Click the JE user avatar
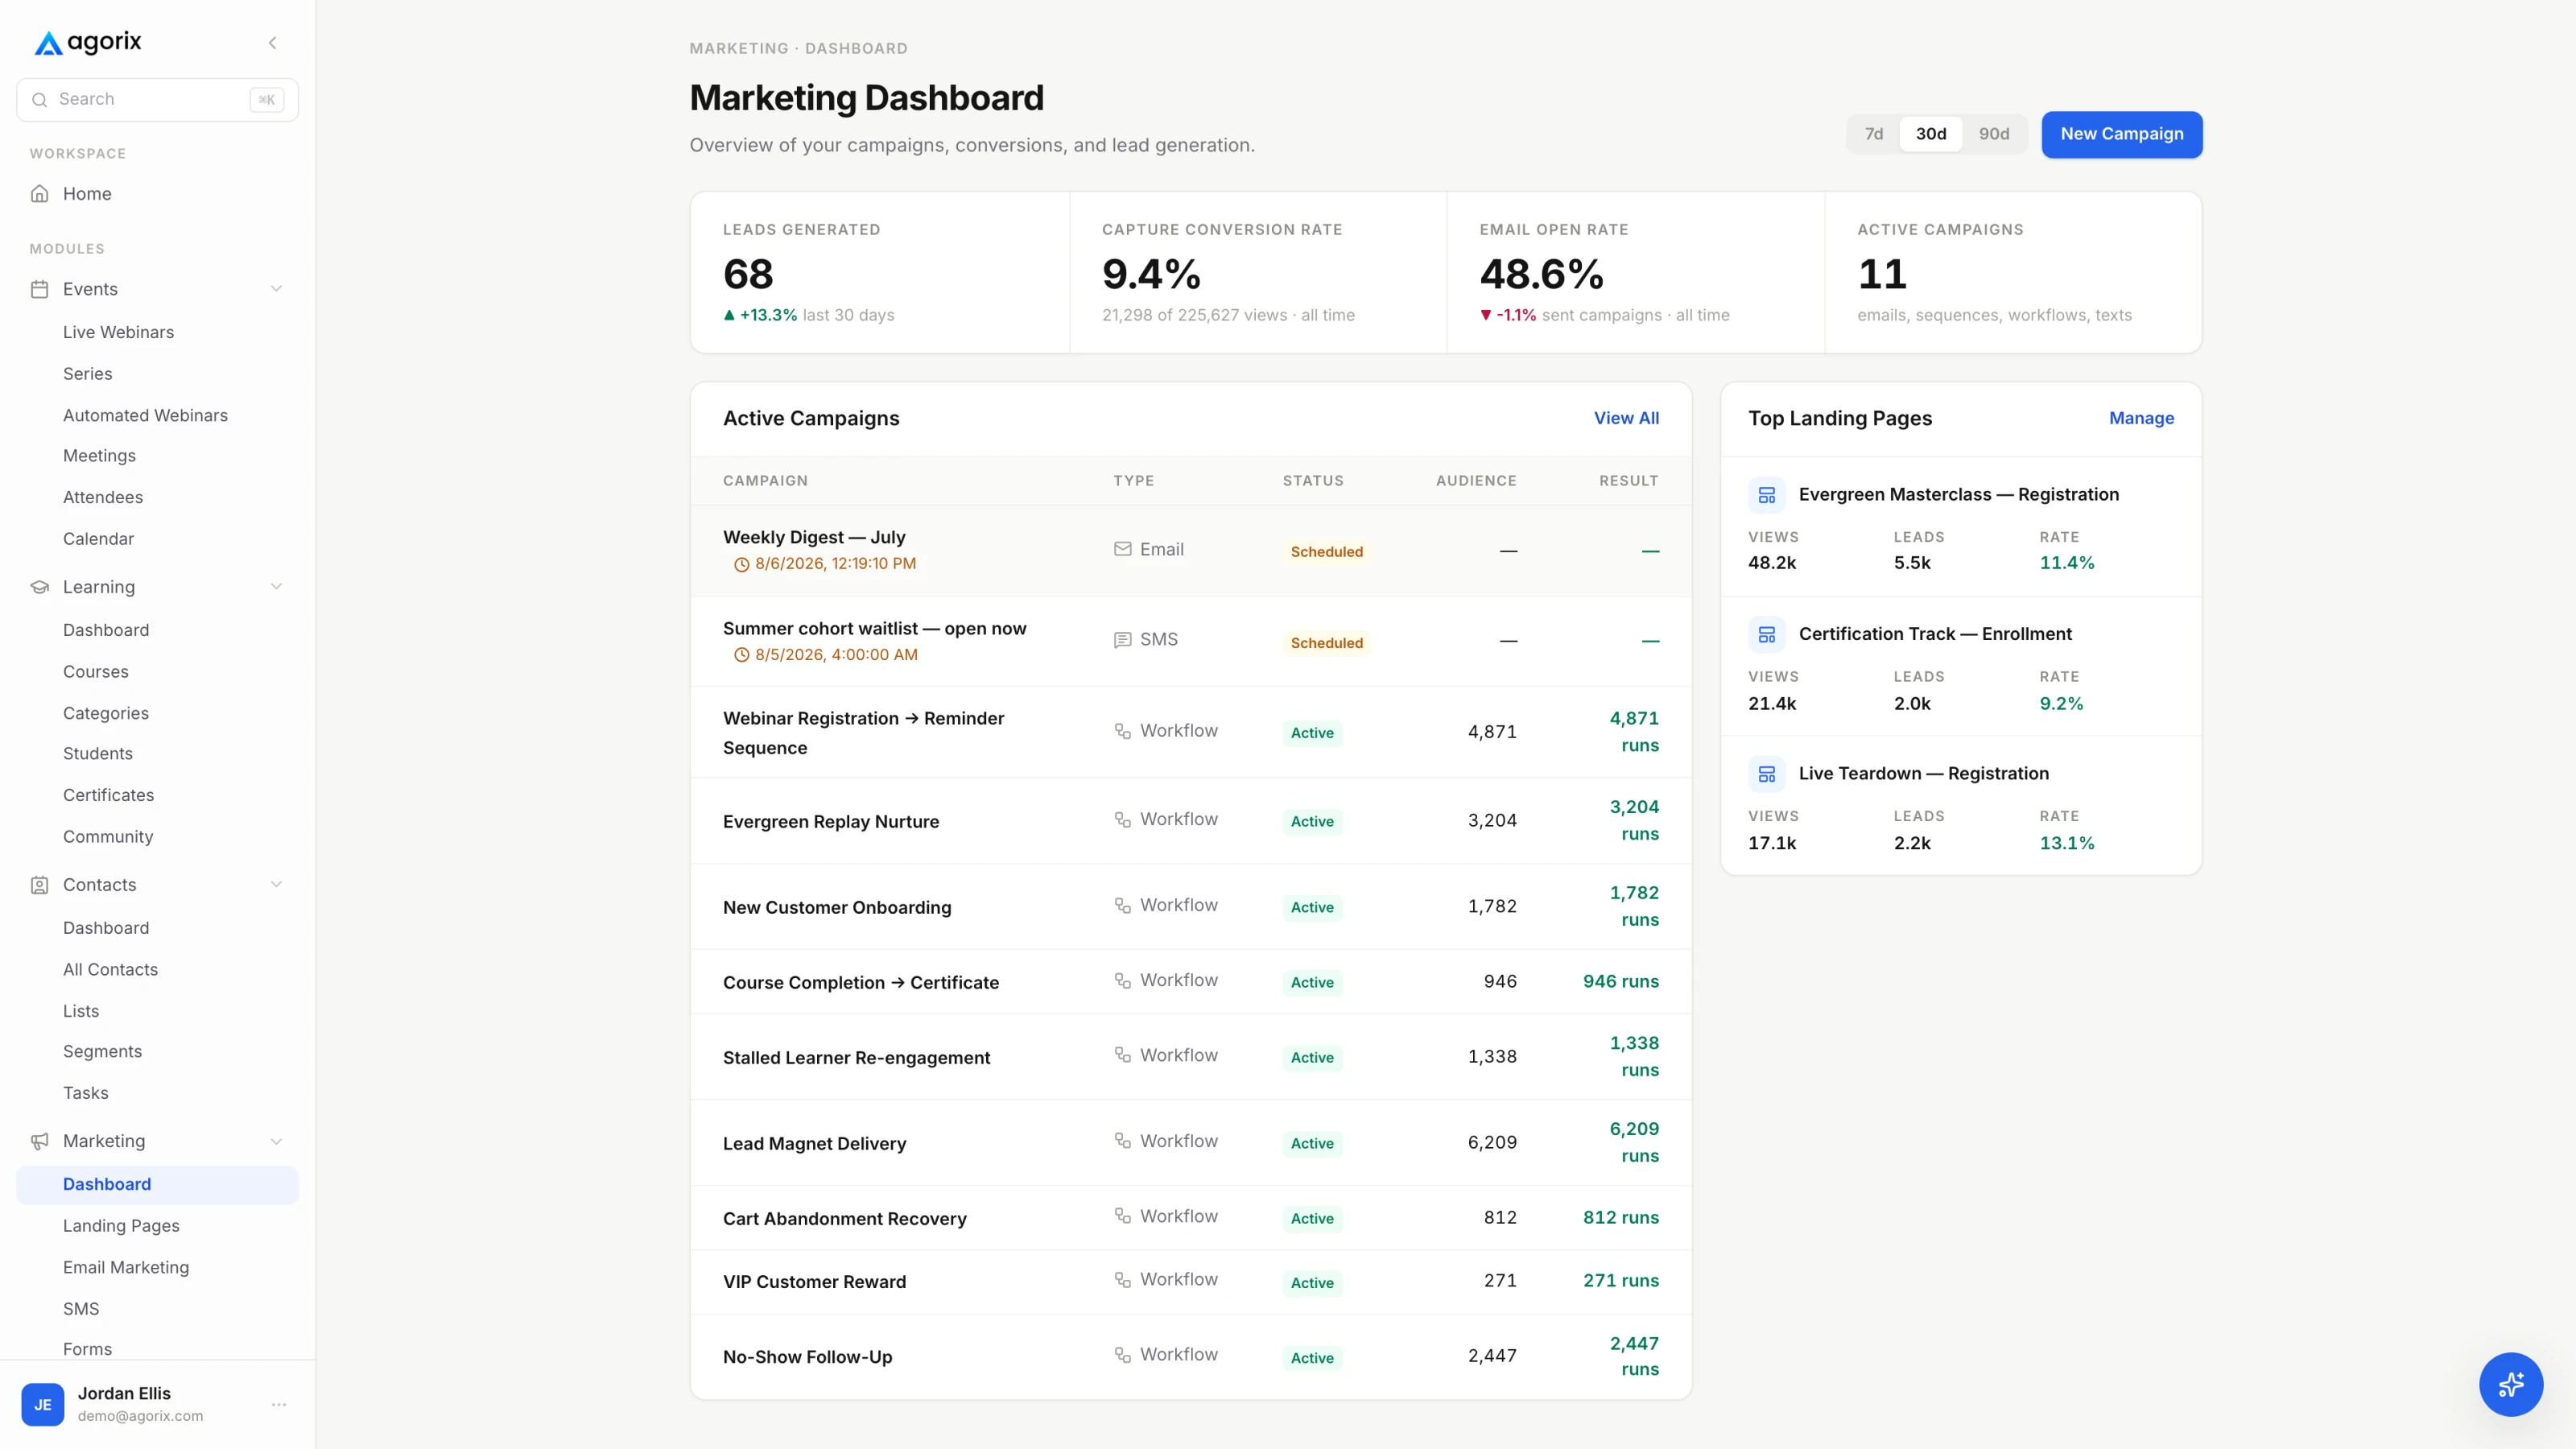 [43, 1404]
